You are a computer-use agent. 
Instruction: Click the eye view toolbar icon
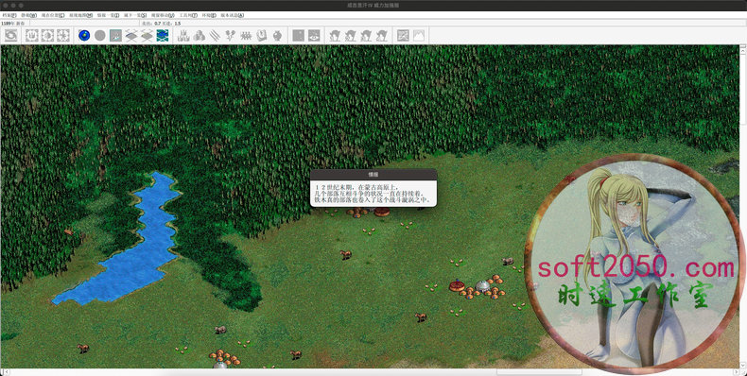tap(314, 36)
